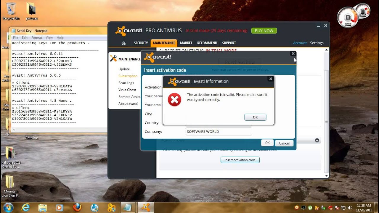Click the uTorrent tray icon

[x=310, y=208]
